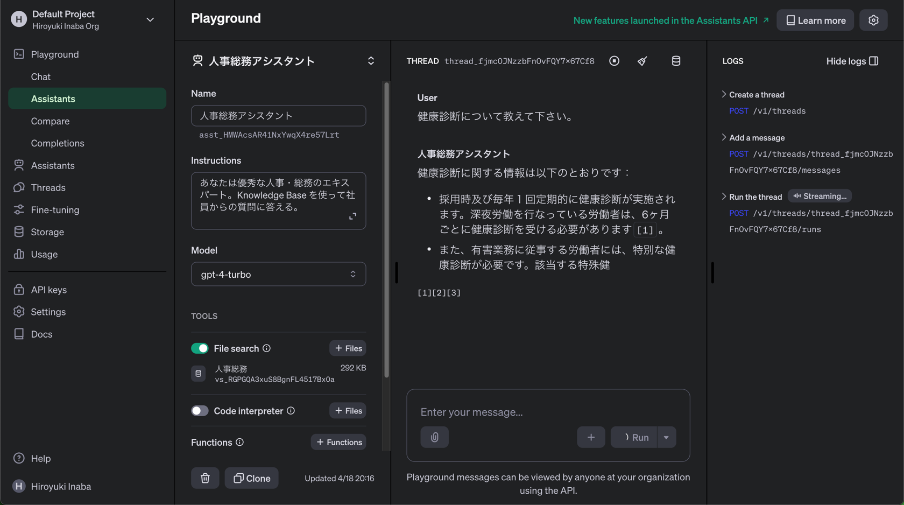Open the Default Project dropdown chevron
Viewport: 904px width, 505px height.
click(x=150, y=20)
